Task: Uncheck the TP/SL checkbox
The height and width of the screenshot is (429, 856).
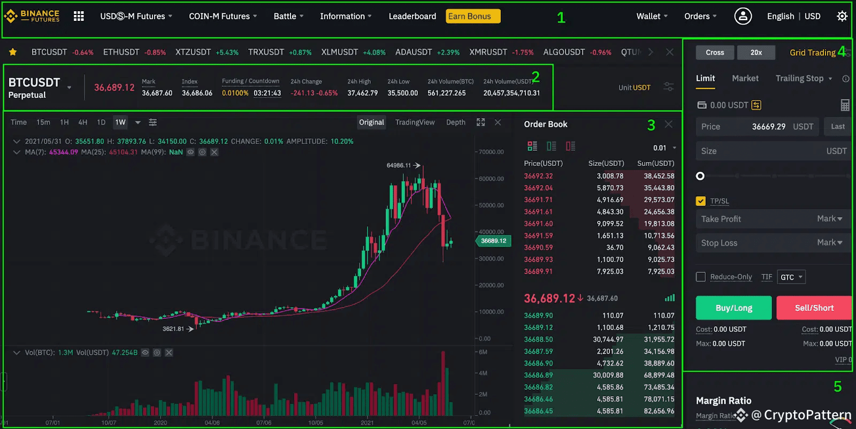Action: coord(700,201)
